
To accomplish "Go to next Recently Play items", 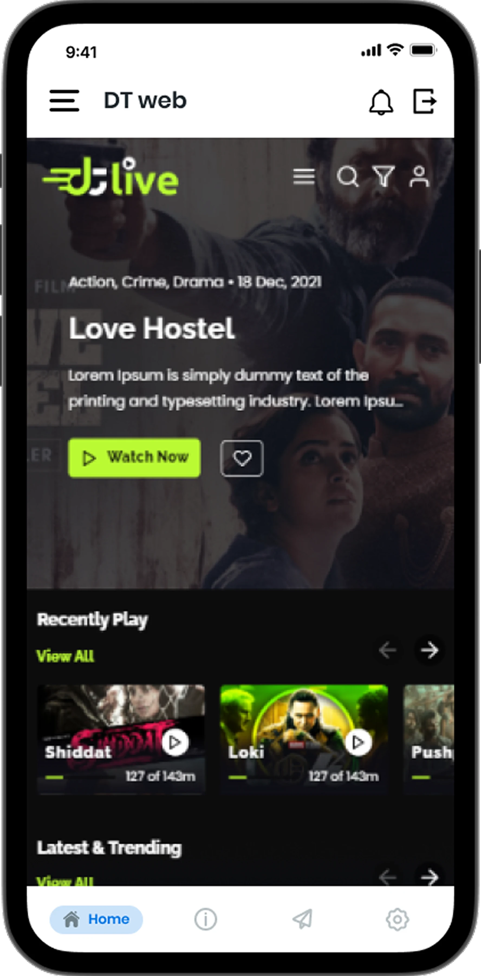I will [430, 650].
